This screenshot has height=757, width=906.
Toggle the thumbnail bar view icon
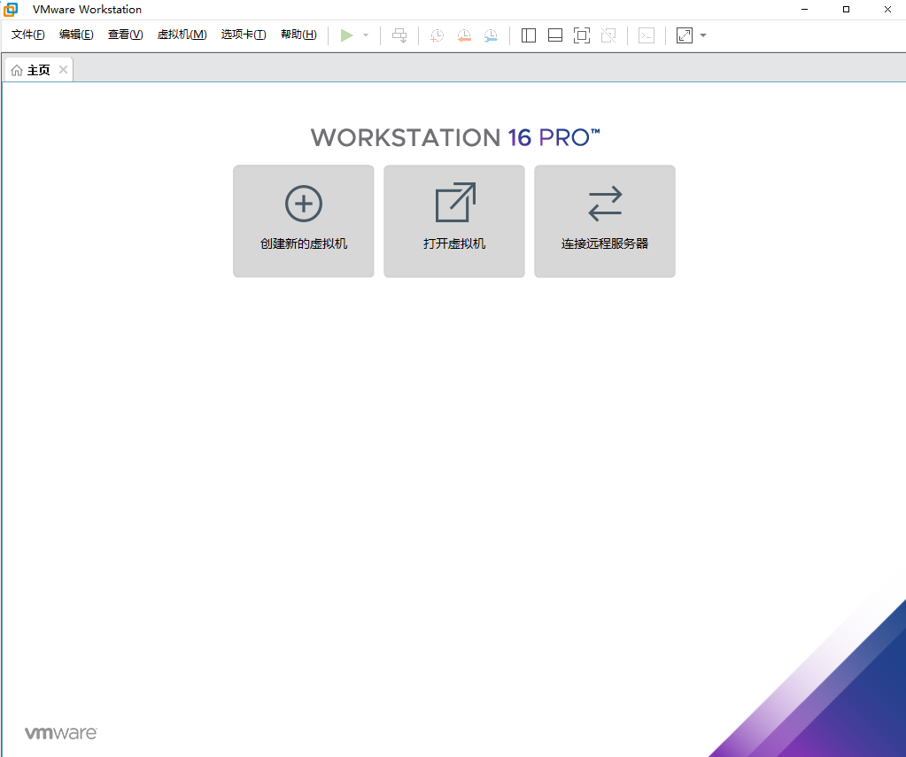tap(555, 35)
